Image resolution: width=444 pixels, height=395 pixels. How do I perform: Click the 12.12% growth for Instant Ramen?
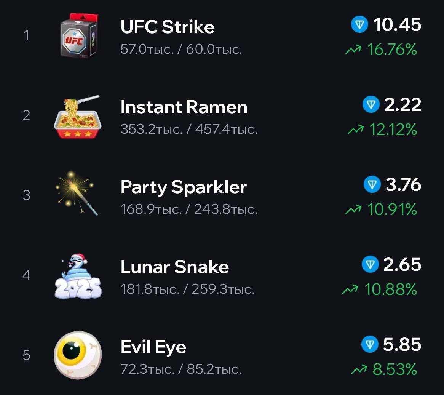(x=393, y=130)
